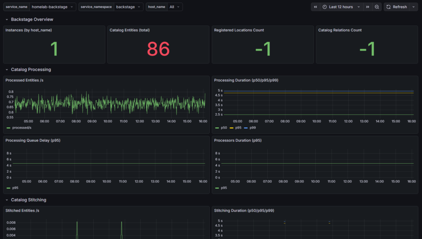Open the host_name All dropdown

pyautogui.click(x=175, y=7)
